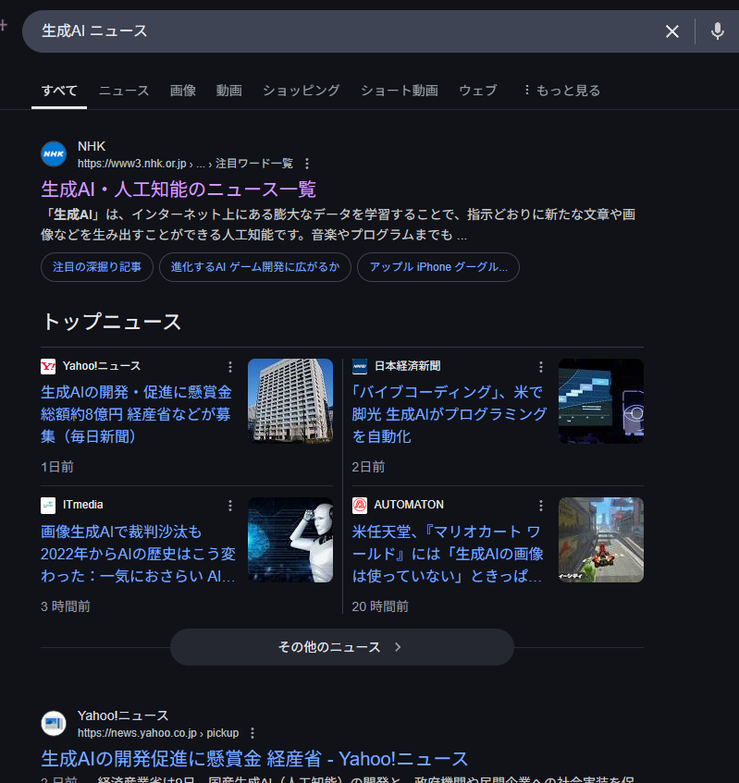
Task: Open options menu for 日本経済新聞 card
Action: pos(541,367)
